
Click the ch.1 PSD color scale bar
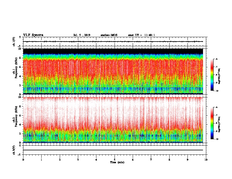tap(212, 75)
